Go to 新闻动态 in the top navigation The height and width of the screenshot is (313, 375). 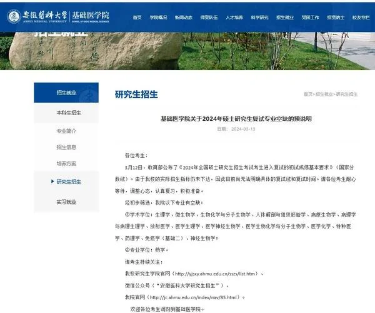tap(183, 18)
